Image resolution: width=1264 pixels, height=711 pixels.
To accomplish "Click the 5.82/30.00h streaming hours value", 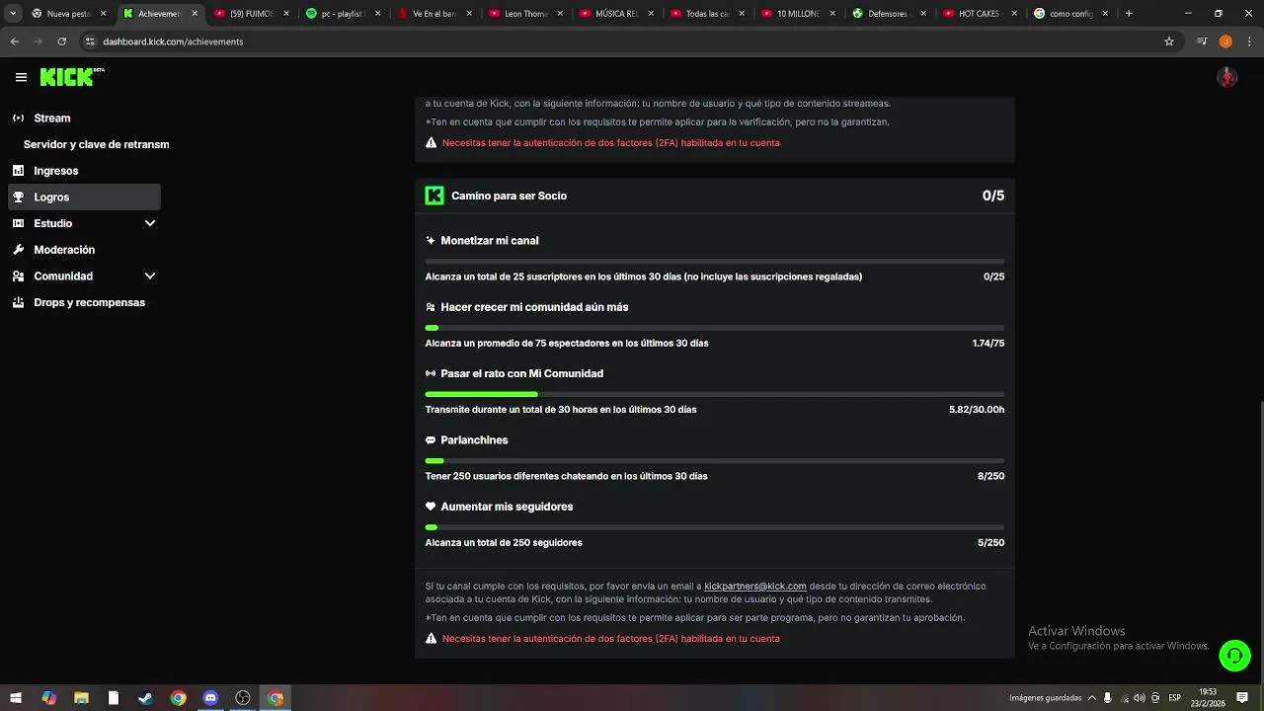I will pyautogui.click(x=977, y=410).
